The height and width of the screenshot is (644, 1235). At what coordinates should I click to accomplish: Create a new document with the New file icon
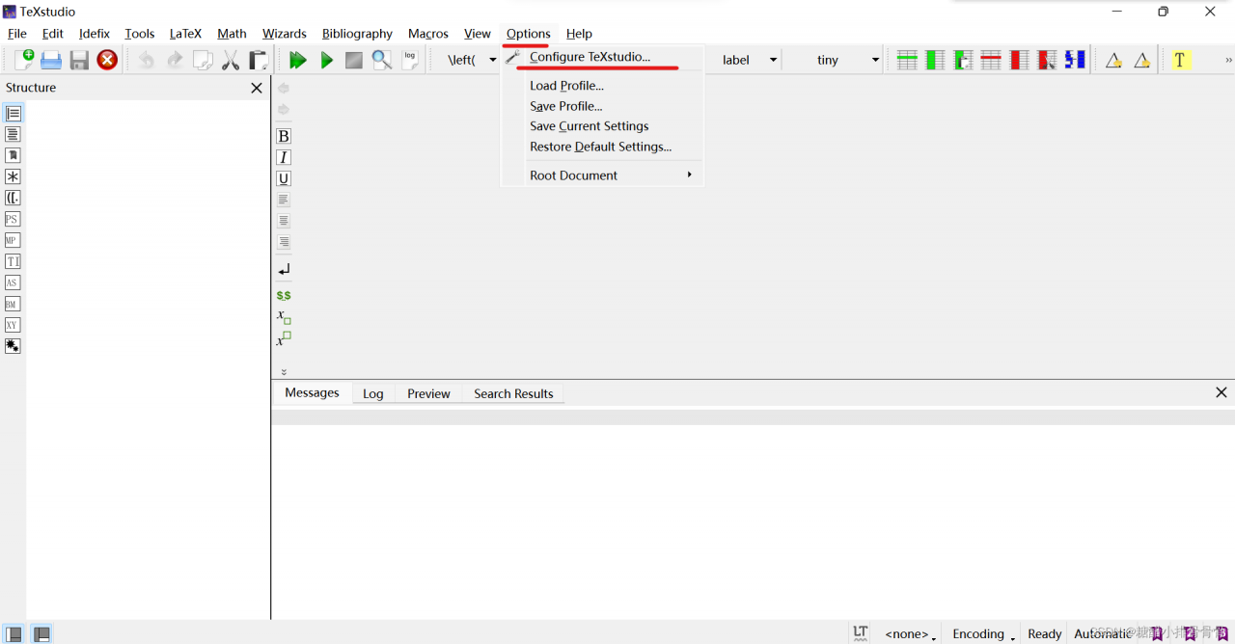[24, 60]
